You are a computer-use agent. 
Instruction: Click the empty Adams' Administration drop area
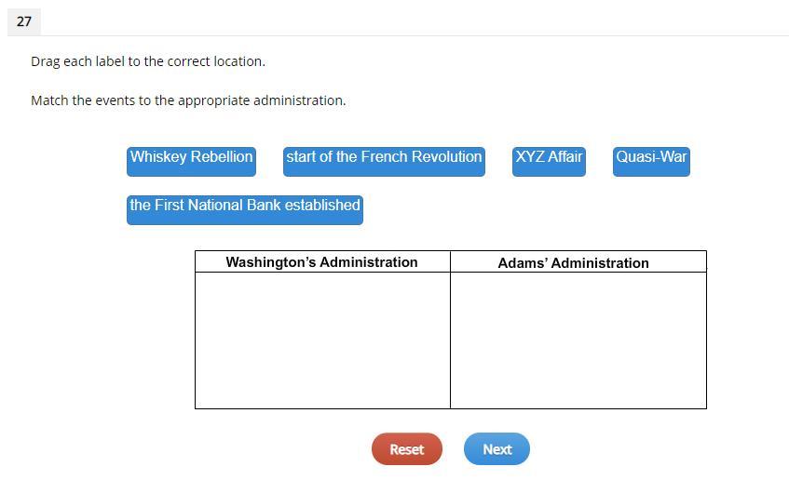578,340
